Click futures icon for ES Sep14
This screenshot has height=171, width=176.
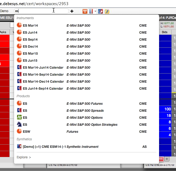[19, 39]
